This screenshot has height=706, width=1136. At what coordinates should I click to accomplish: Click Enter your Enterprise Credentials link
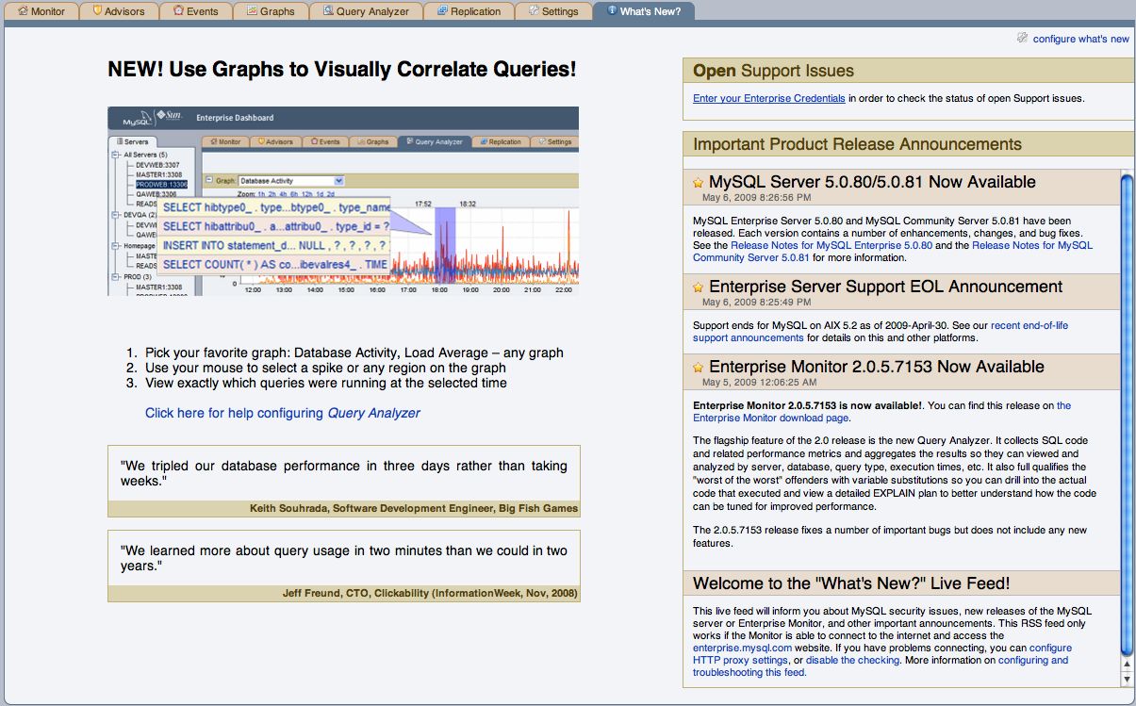coord(768,98)
